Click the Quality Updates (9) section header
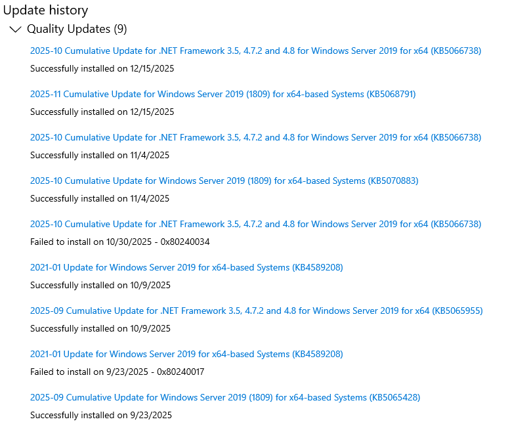 [77, 29]
